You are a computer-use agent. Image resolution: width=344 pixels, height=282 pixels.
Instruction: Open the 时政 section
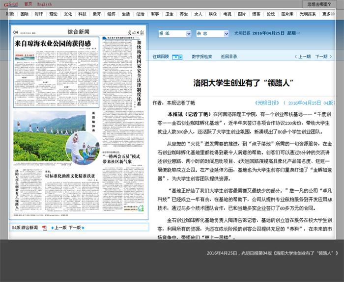coord(10,14)
